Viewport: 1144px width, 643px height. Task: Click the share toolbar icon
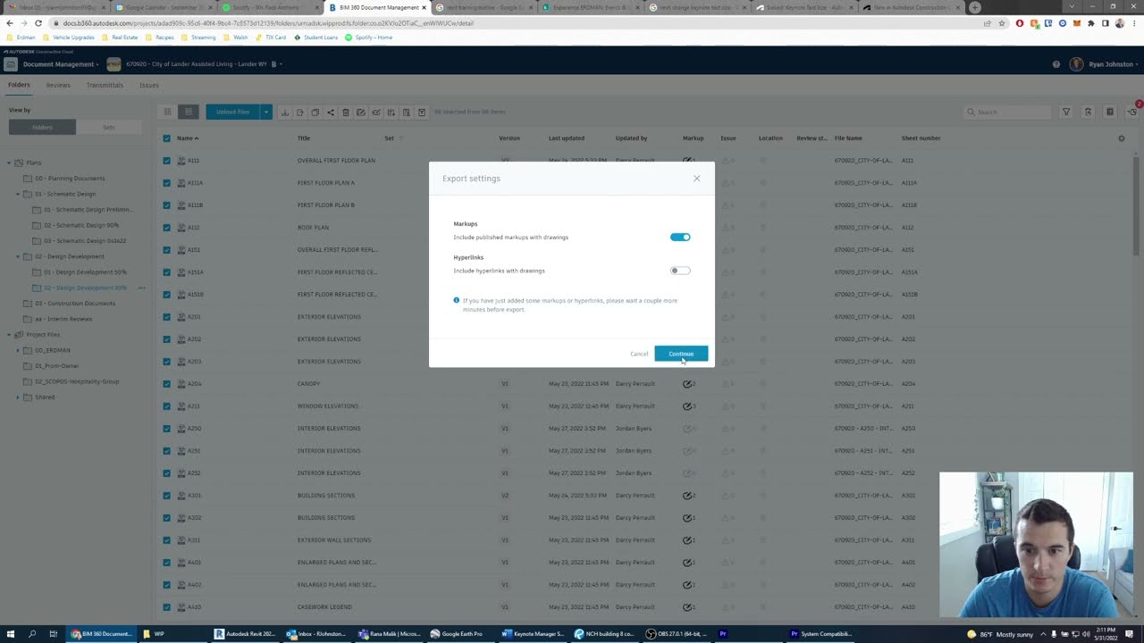330,113
